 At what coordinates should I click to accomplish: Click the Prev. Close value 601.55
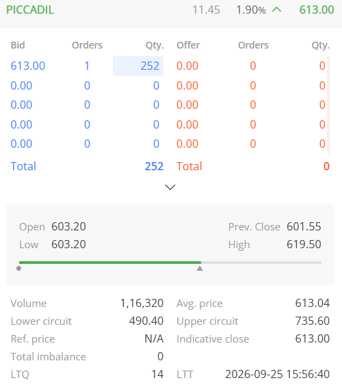tap(304, 226)
